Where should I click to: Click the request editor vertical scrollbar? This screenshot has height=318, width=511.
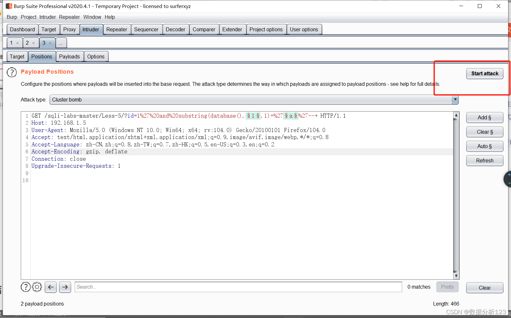pos(456,195)
